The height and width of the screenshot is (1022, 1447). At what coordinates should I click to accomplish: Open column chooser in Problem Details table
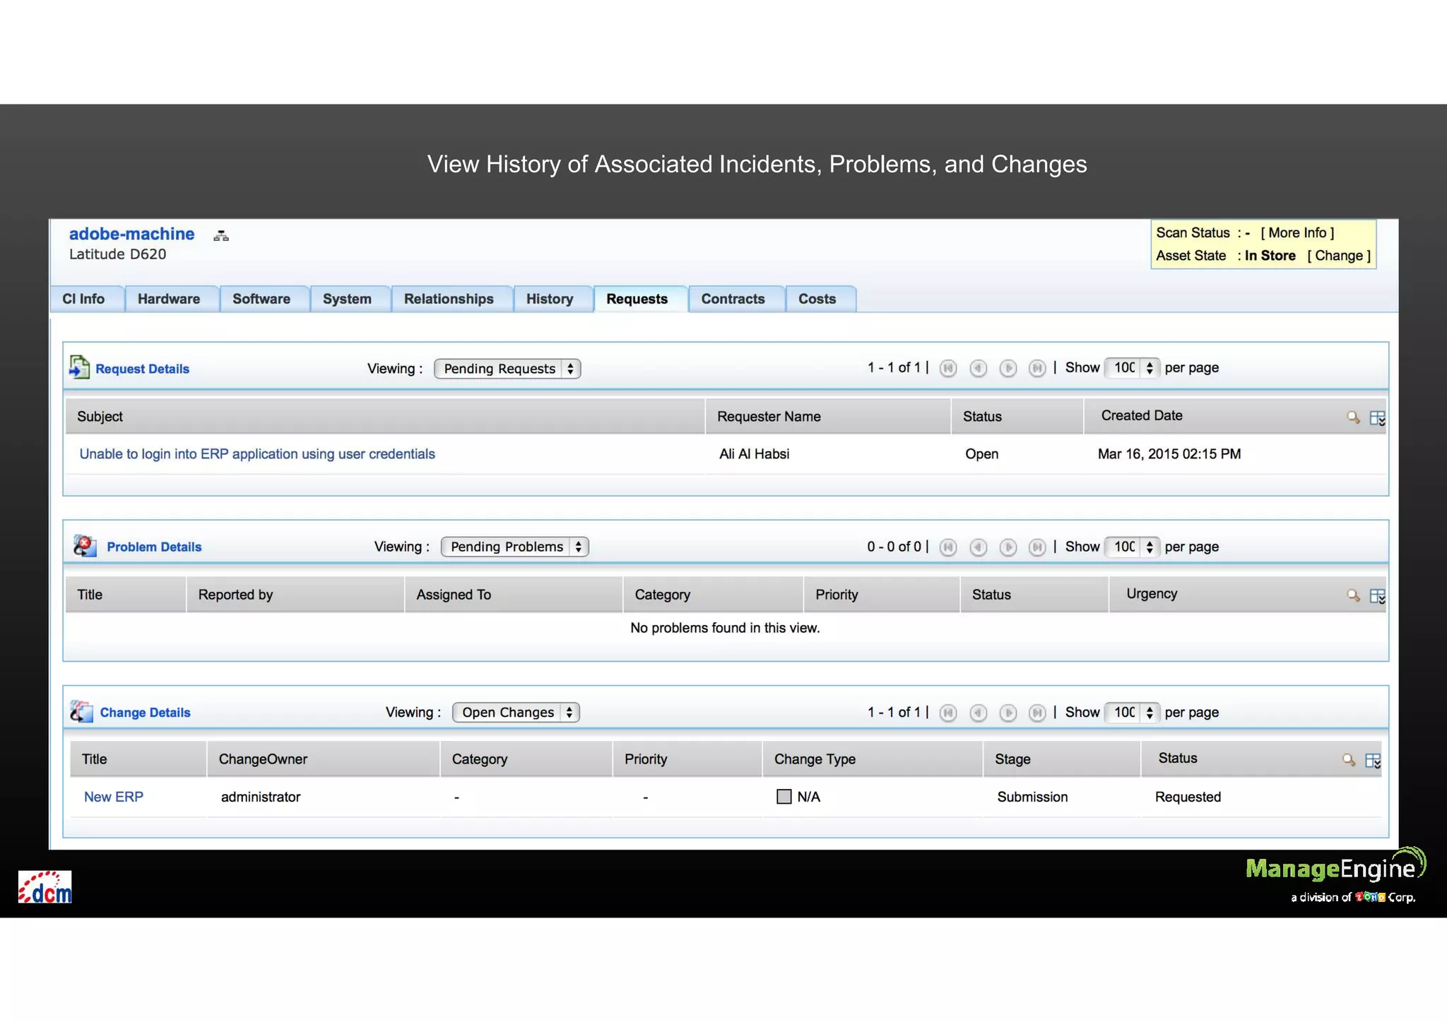click(1377, 596)
